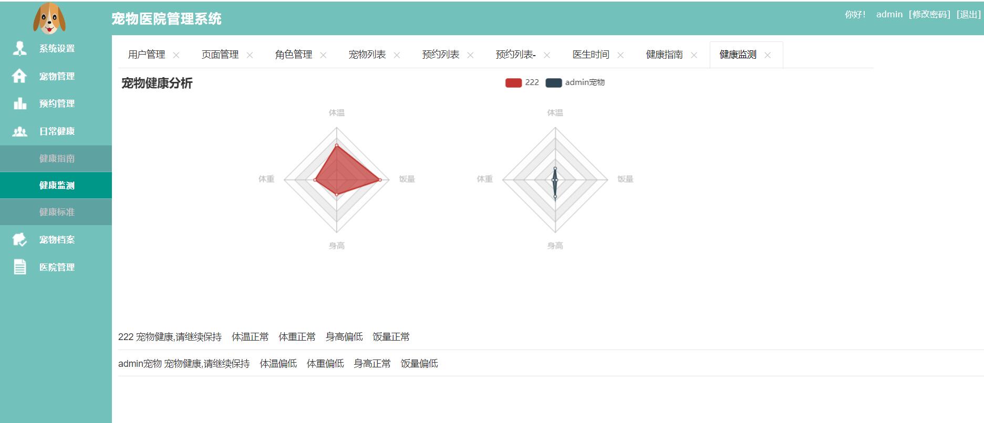Click 体重正常 in the 222 row
984x423 pixels.
point(297,337)
